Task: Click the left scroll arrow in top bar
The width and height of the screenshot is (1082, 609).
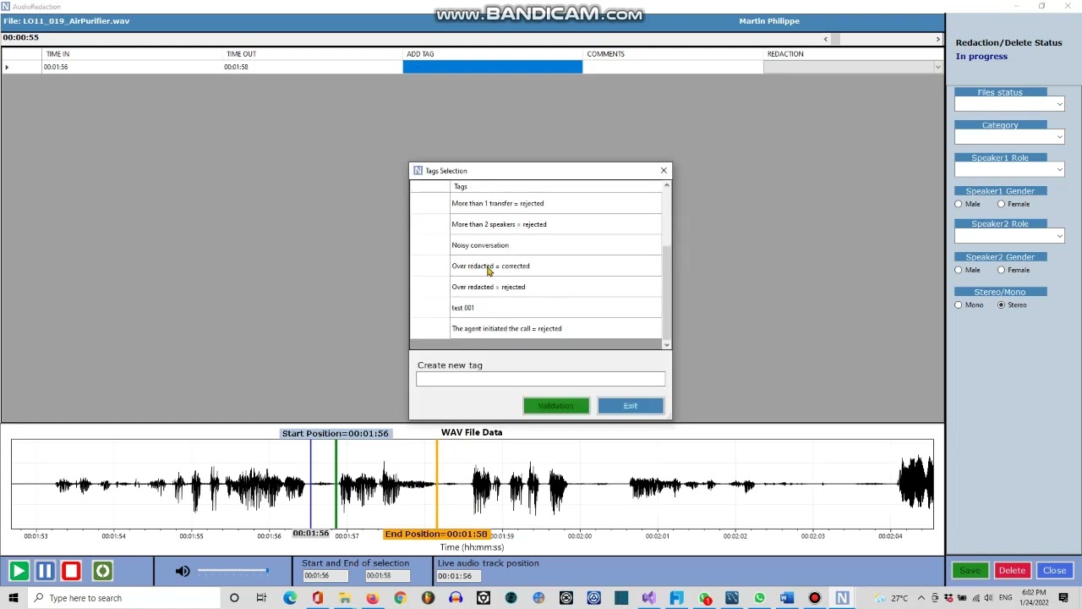Action: [x=826, y=39]
